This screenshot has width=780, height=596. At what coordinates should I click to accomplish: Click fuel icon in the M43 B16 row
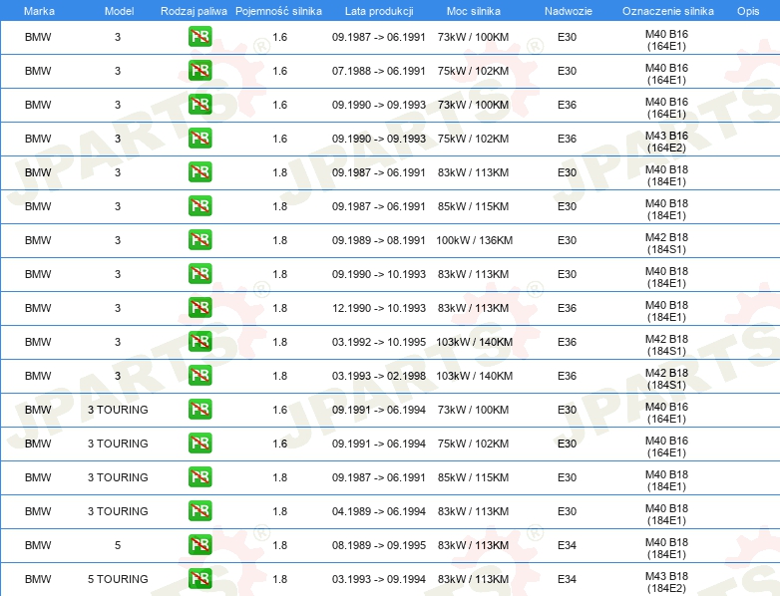coord(199,139)
